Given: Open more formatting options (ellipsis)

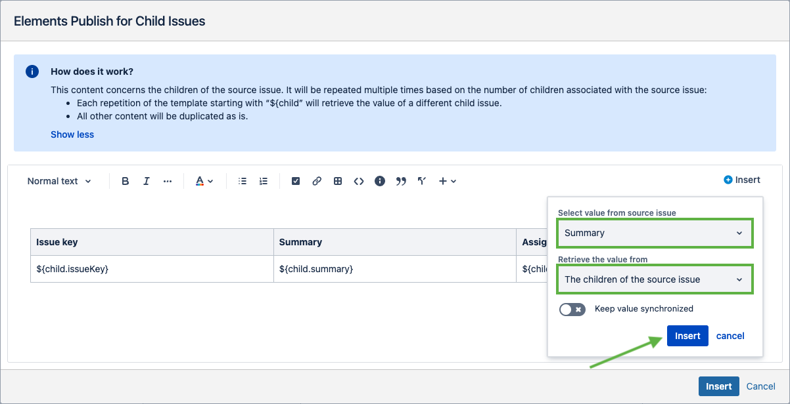Looking at the screenshot, I should coord(168,181).
